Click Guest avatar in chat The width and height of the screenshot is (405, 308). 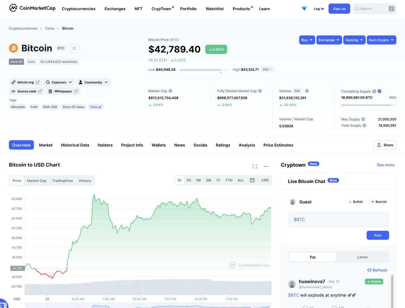[x=293, y=202]
